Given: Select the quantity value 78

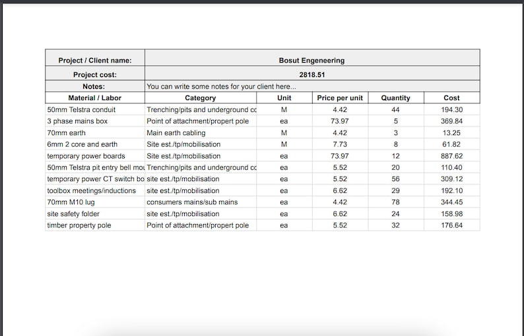Looking at the screenshot, I should click(396, 202).
